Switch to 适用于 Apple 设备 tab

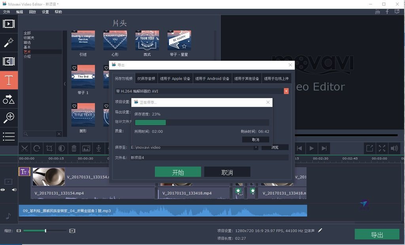click(175, 79)
